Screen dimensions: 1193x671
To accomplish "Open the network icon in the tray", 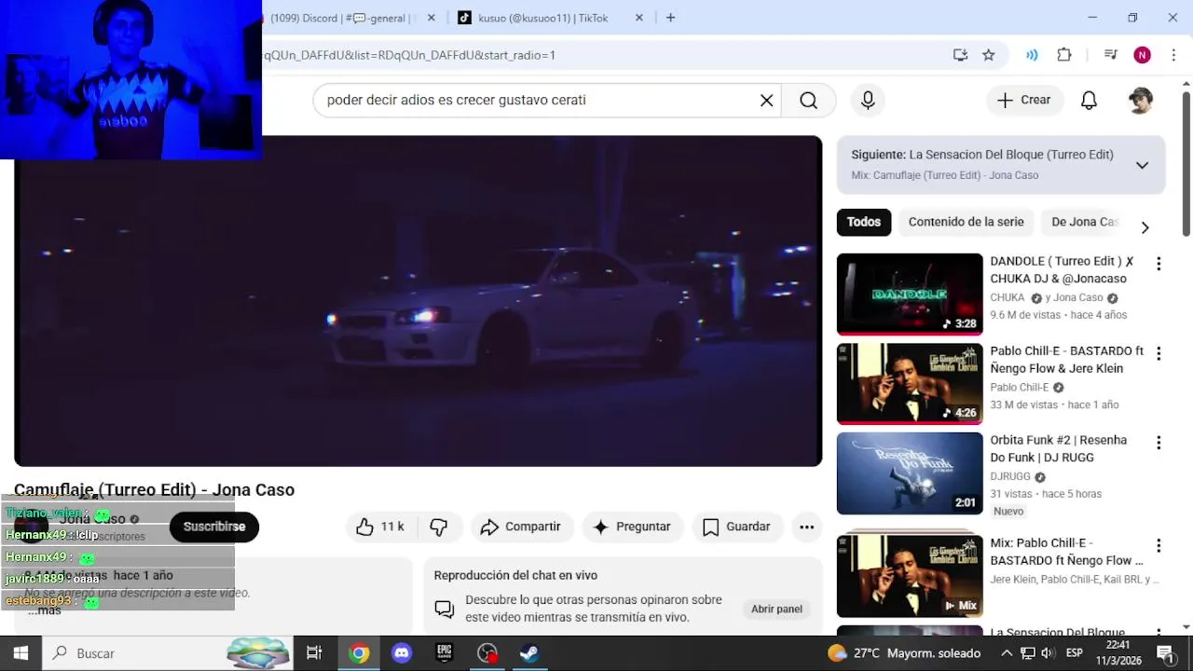I will (1027, 653).
